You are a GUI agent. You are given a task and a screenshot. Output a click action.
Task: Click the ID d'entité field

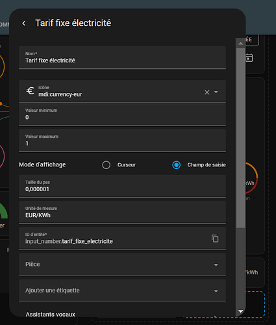point(115,239)
